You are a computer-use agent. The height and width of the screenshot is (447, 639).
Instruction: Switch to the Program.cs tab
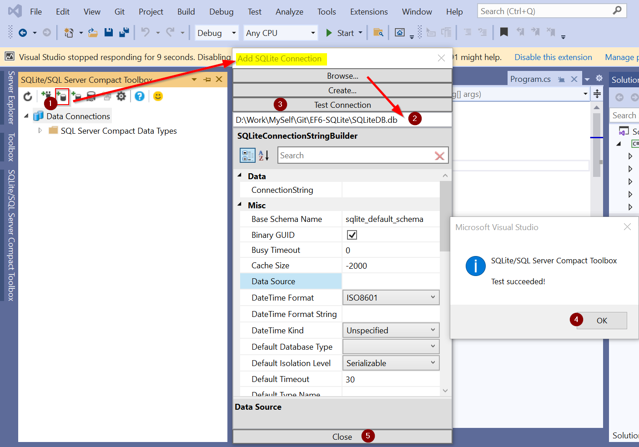[530, 78]
